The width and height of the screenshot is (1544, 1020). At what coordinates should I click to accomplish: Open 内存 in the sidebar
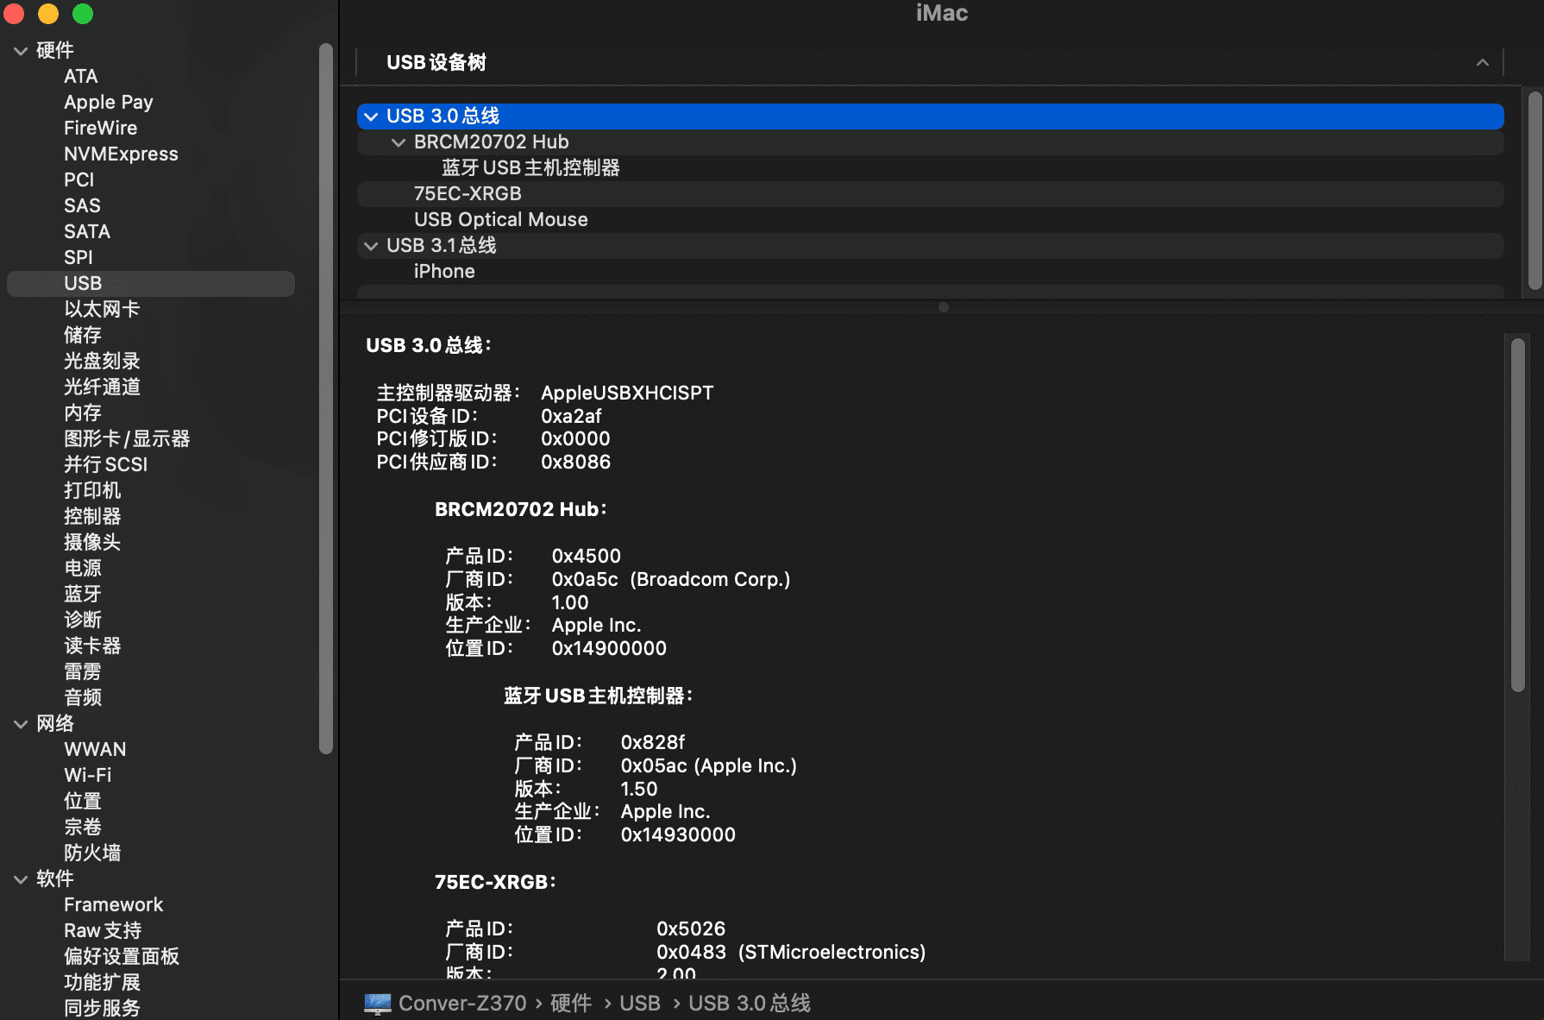(83, 412)
